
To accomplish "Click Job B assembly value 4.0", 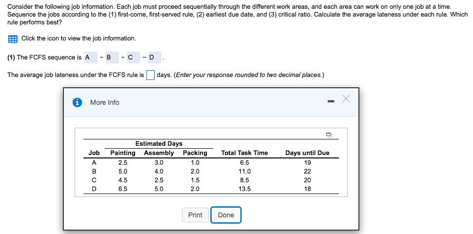I will click(x=159, y=172).
